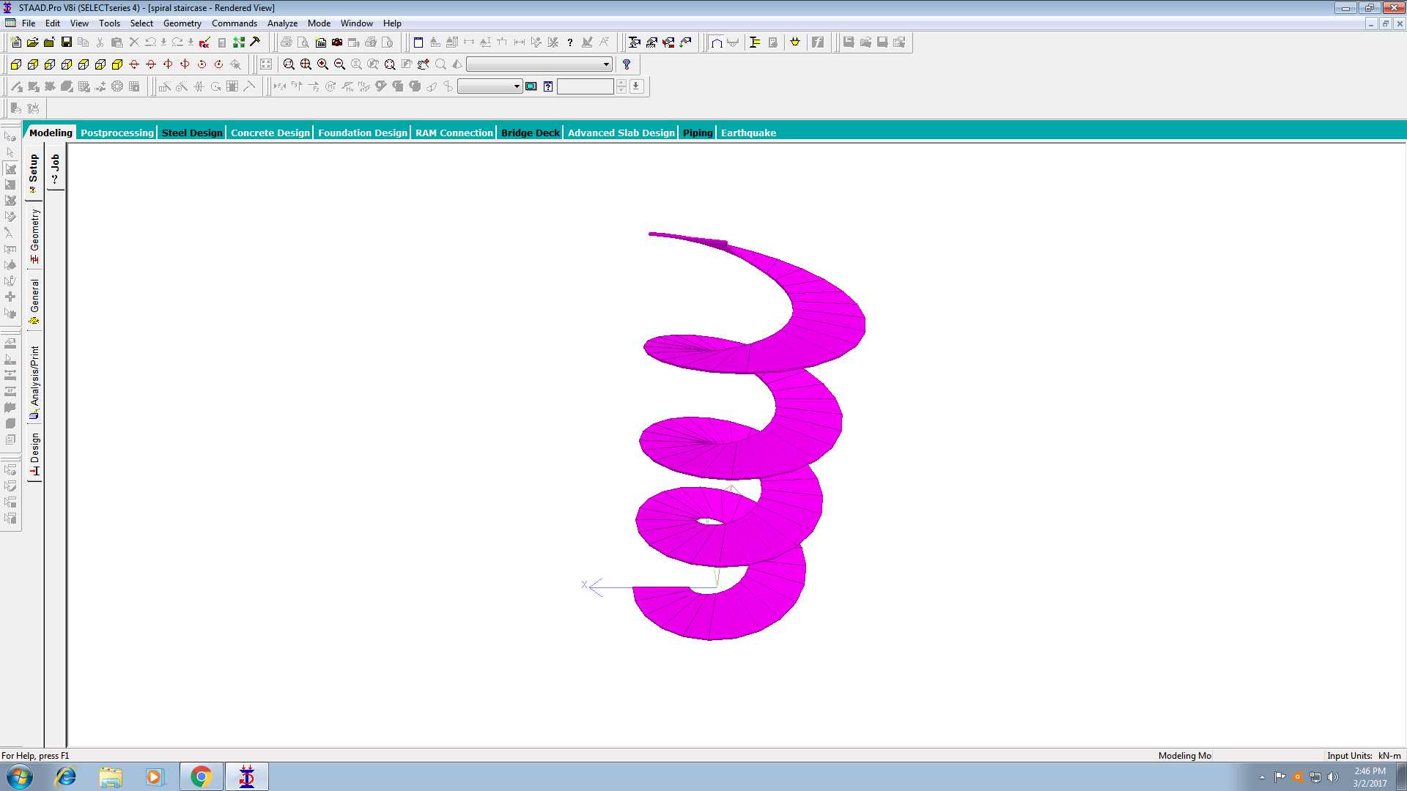Open the File menu
Screen dimensions: 1407x791
(29, 23)
